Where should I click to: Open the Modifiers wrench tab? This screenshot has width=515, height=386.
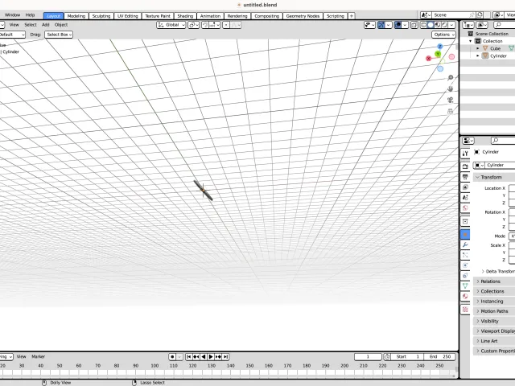[465, 244]
